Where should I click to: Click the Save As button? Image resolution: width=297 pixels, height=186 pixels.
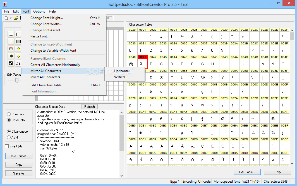coord(19,173)
